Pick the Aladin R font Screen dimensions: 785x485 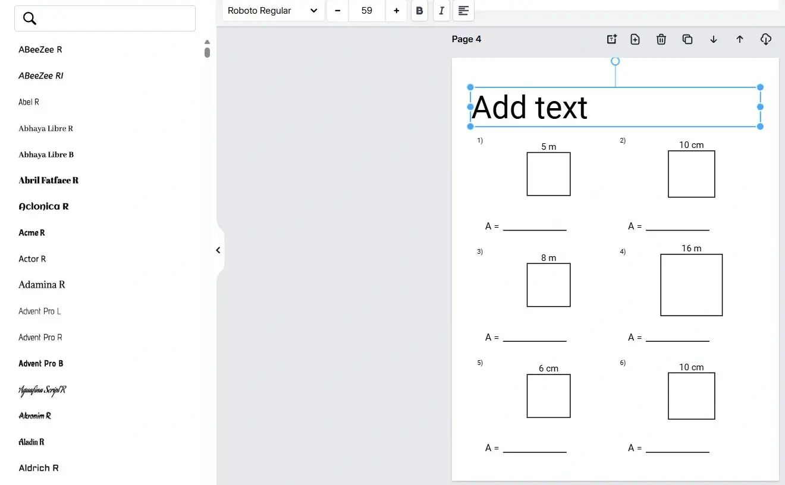(x=32, y=442)
